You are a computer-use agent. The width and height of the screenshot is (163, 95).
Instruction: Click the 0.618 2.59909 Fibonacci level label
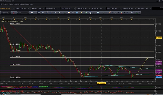click(x=15, y=44)
